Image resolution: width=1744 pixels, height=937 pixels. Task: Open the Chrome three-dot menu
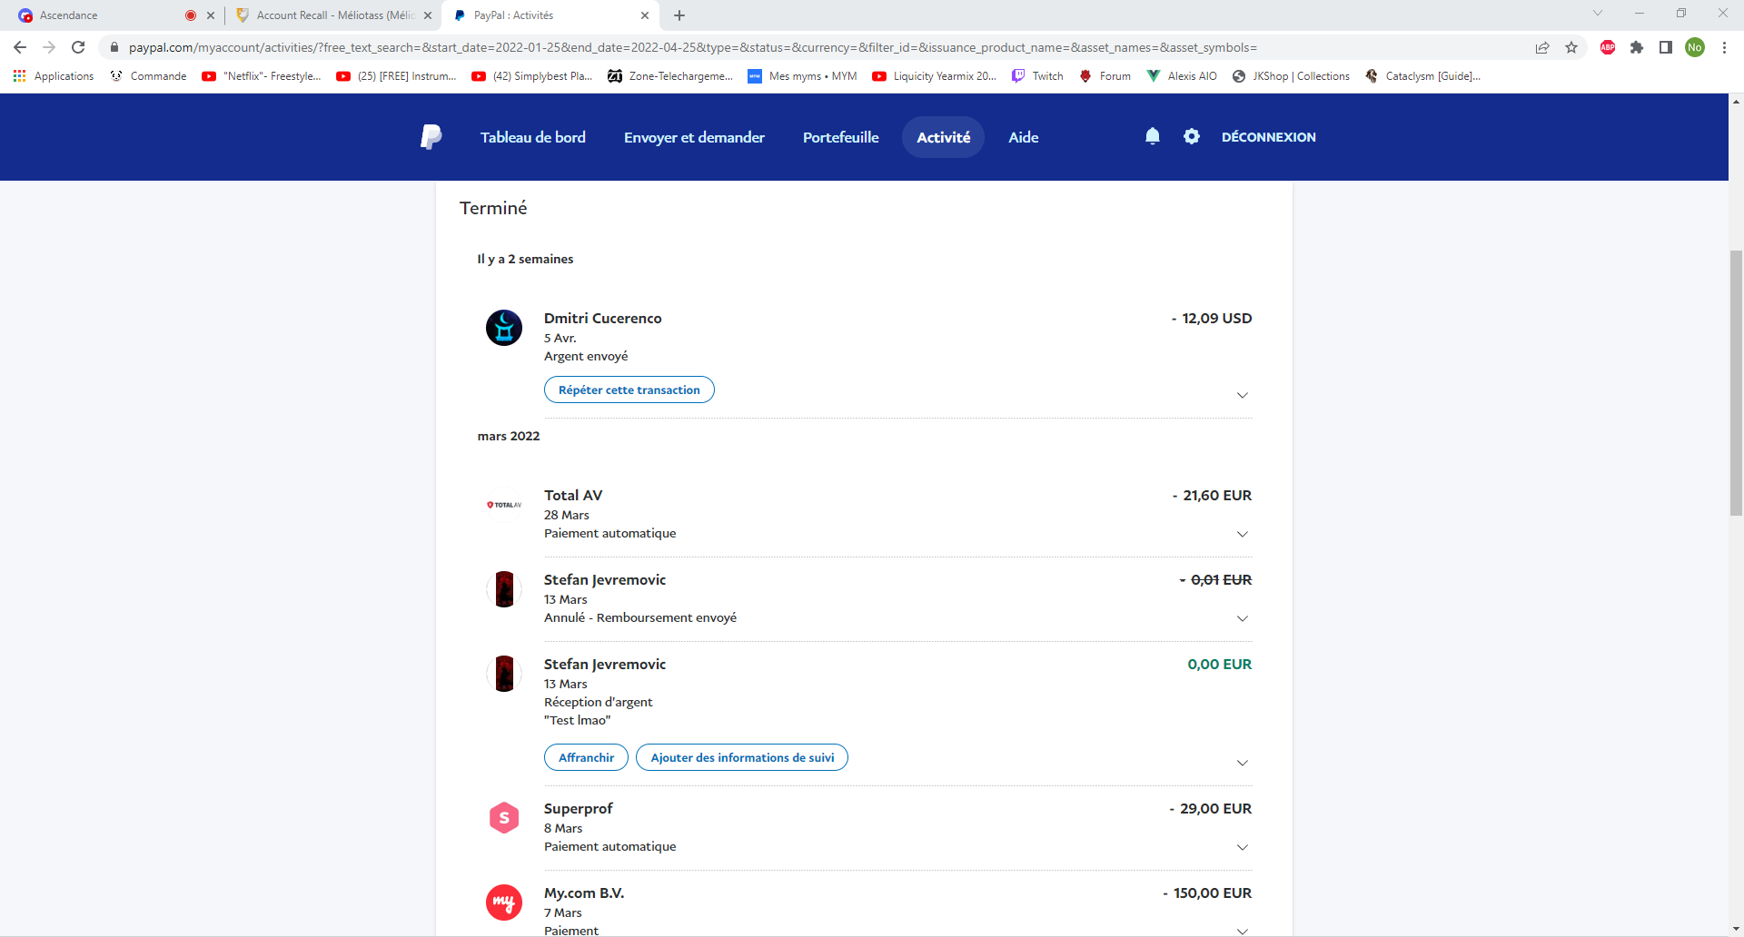[1724, 47]
